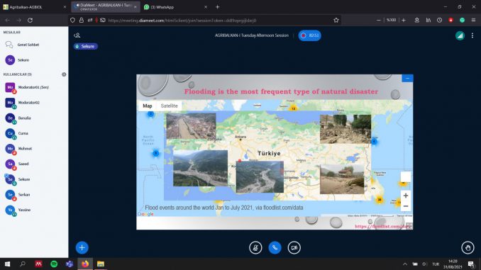481x270 pixels.
Task: Check the connection status signal icon
Action: [460, 35]
